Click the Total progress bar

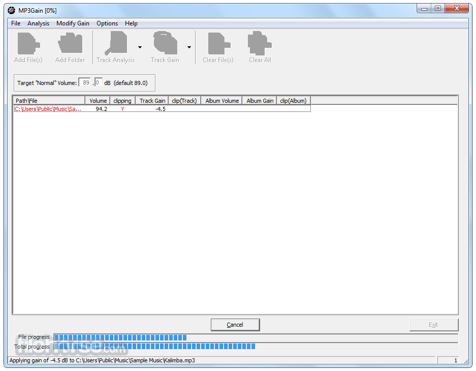(x=256, y=347)
